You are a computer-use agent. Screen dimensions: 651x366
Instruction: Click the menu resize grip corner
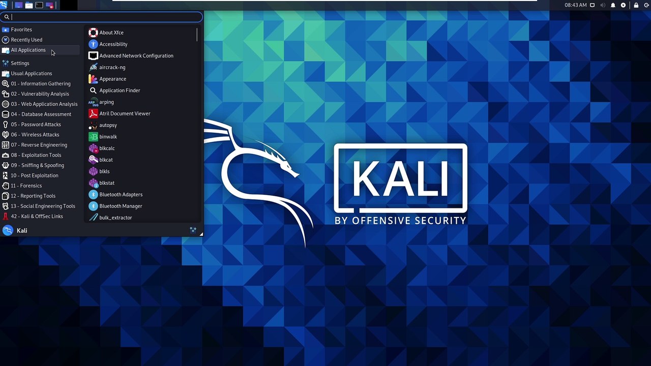[201, 234]
